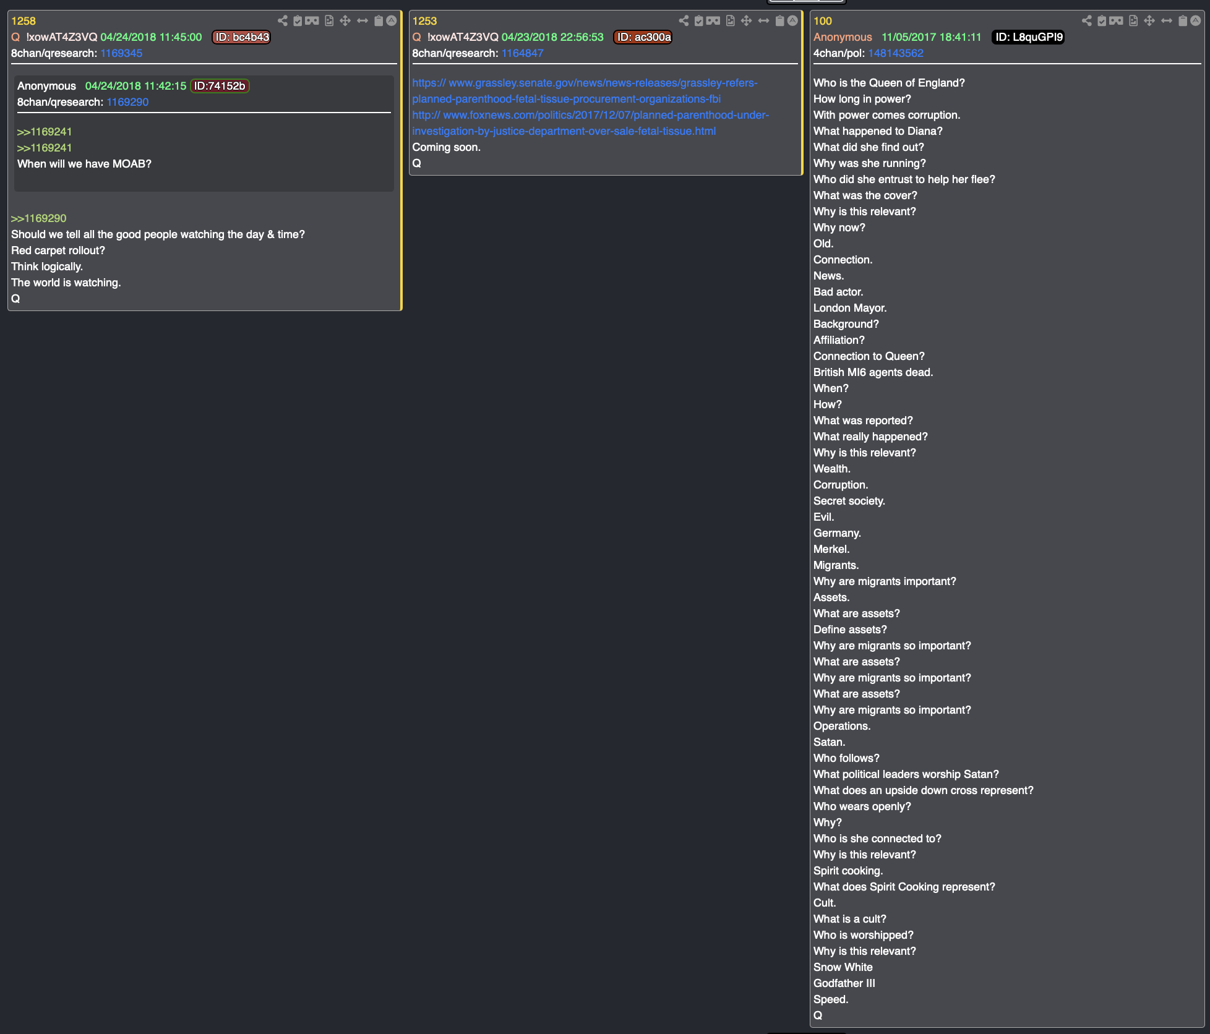Click the circled A icon on post 1258

point(392,21)
